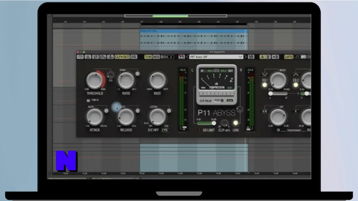The height and width of the screenshot is (201, 358).
Task: Toggle the Attack AUTO button
Action: click(106, 111)
